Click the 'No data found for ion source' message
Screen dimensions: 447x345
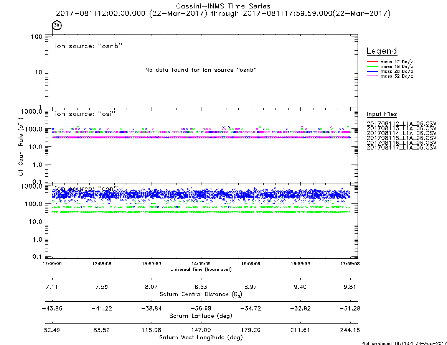[x=201, y=70]
